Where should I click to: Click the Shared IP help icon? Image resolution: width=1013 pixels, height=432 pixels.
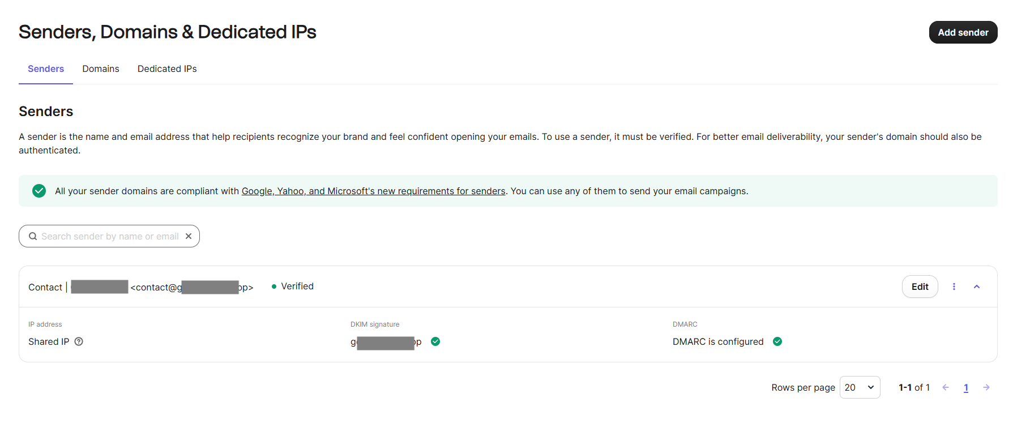(79, 341)
